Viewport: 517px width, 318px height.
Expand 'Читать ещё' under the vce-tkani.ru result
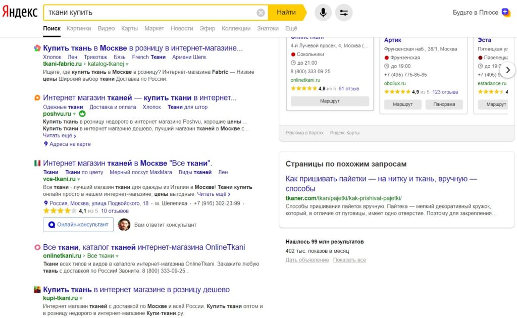point(214,194)
